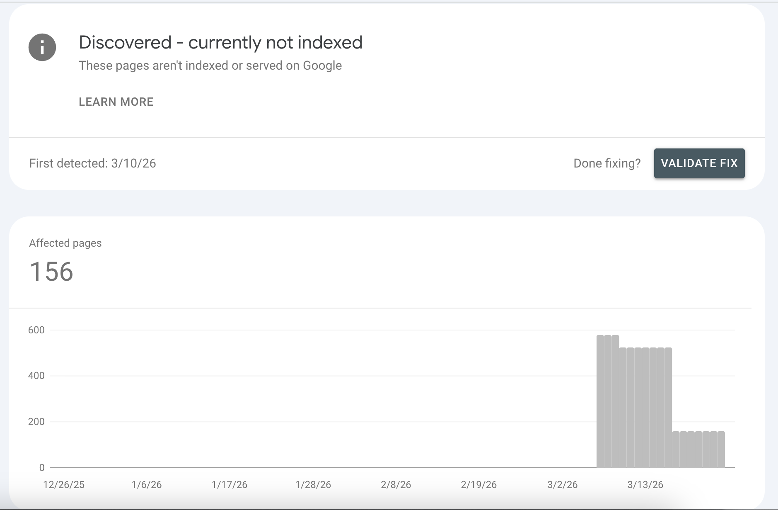Select the Discovered - currently not indexed heading
The width and height of the screenshot is (778, 510).
tap(220, 42)
